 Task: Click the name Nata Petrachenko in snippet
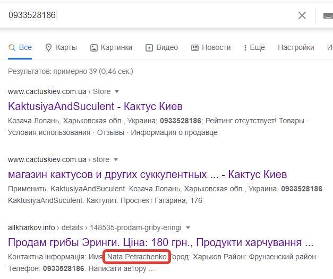[x=137, y=257]
